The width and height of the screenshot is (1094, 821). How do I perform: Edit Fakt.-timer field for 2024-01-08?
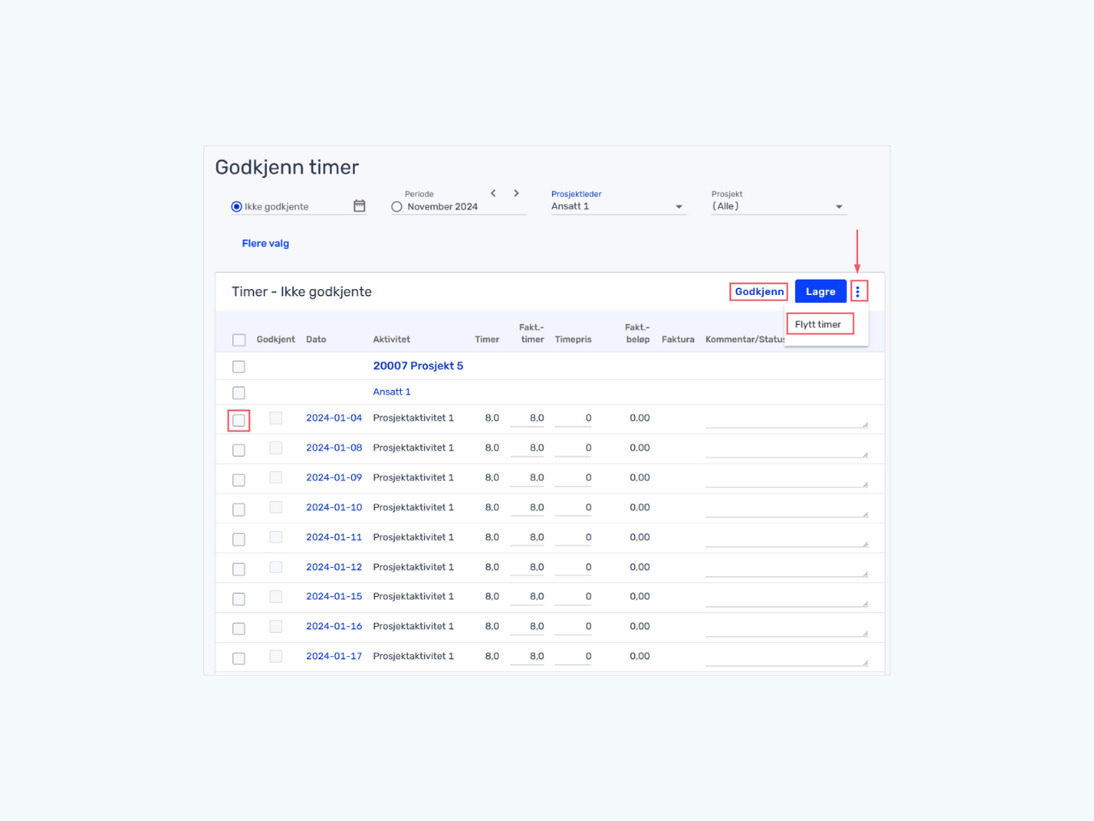click(527, 448)
